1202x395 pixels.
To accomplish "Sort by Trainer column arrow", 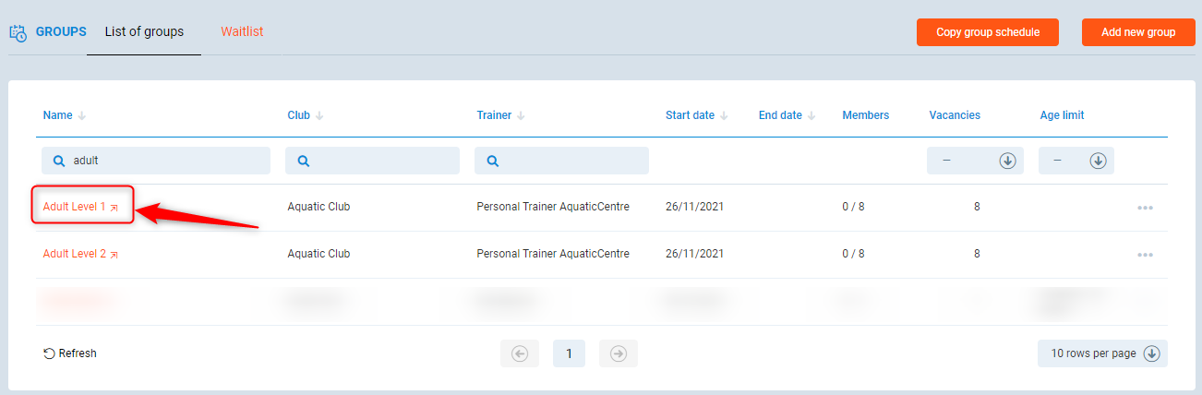I will pyautogui.click(x=521, y=116).
